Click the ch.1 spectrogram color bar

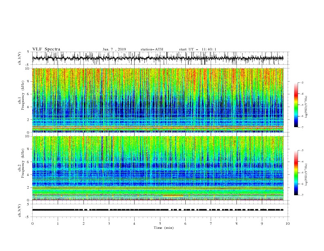point(296,105)
